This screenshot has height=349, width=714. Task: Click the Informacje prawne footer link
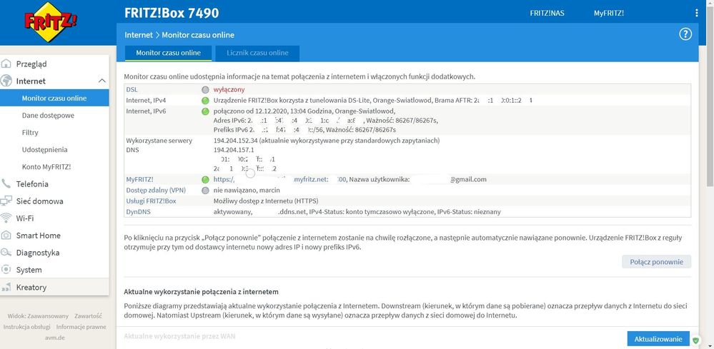(81, 327)
